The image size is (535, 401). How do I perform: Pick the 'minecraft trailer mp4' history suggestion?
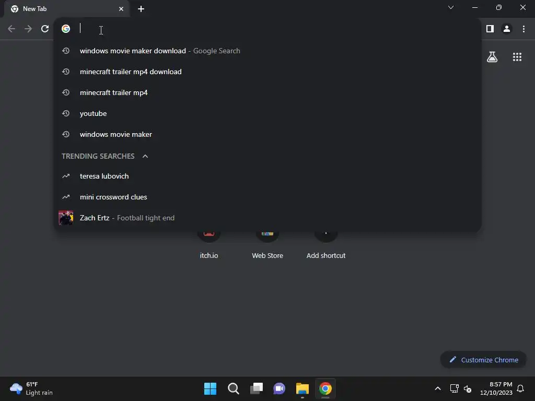coord(267,92)
